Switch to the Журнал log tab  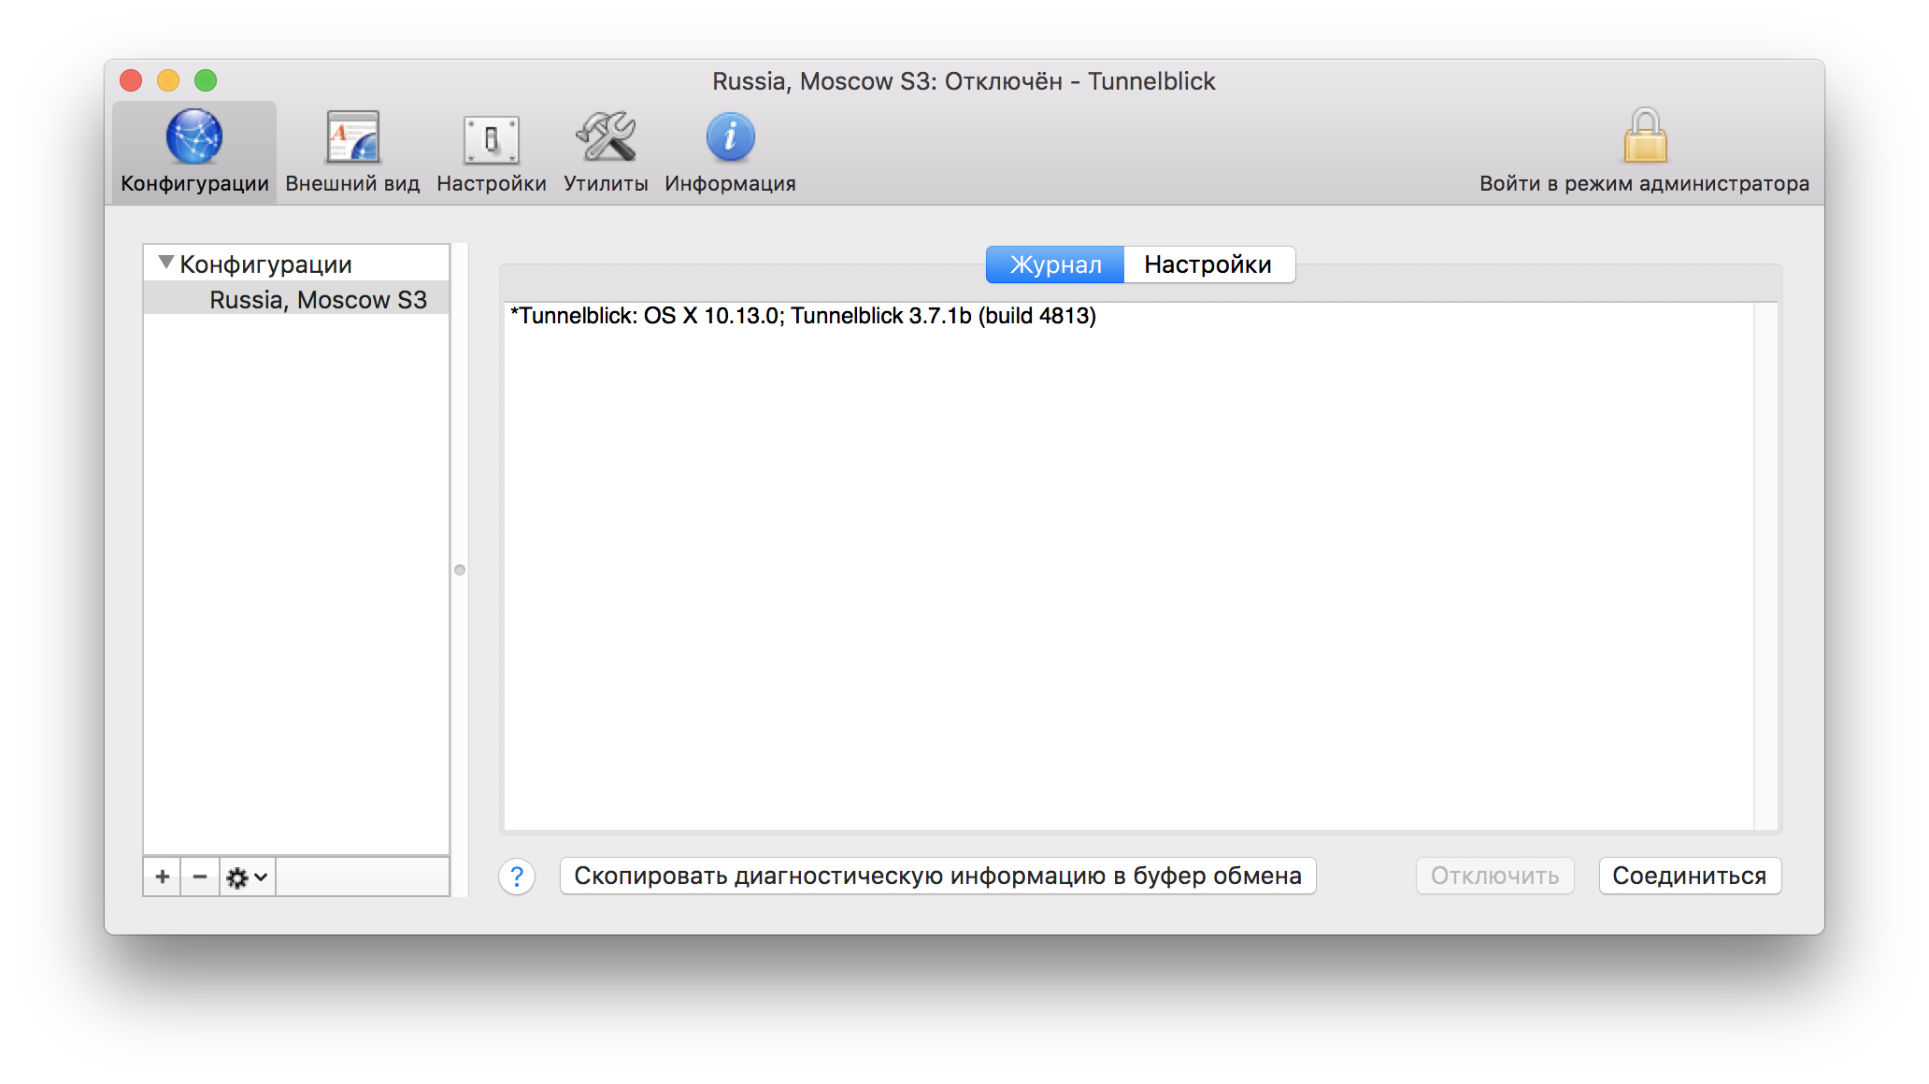(x=1055, y=264)
